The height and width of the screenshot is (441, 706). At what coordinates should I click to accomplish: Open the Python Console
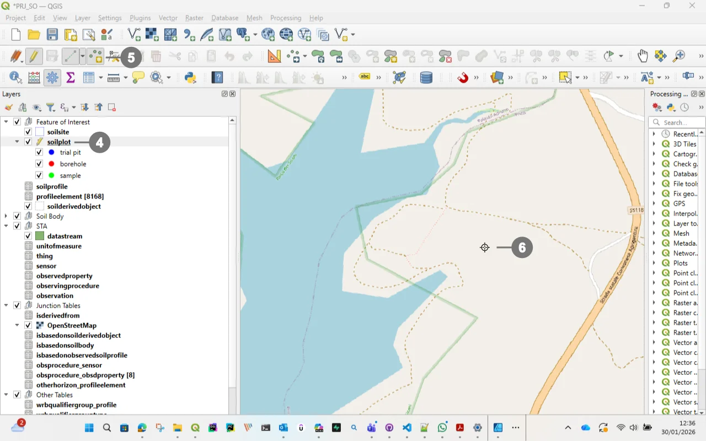tap(190, 78)
